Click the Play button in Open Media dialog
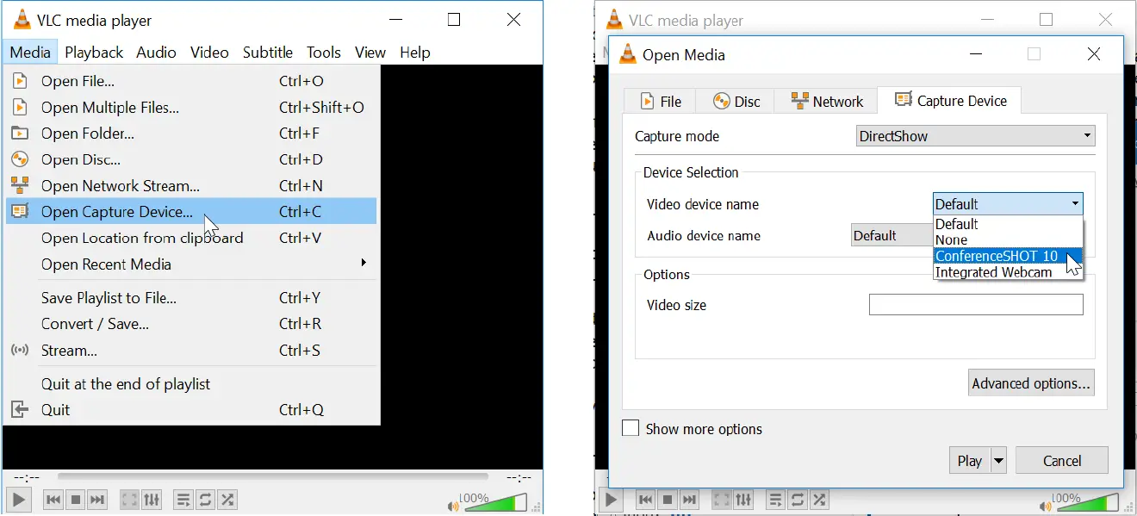 pos(970,461)
